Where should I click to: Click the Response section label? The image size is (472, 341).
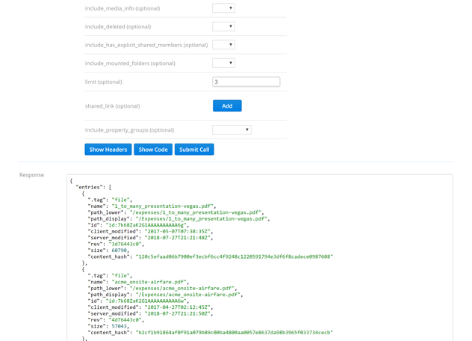(x=31, y=175)
